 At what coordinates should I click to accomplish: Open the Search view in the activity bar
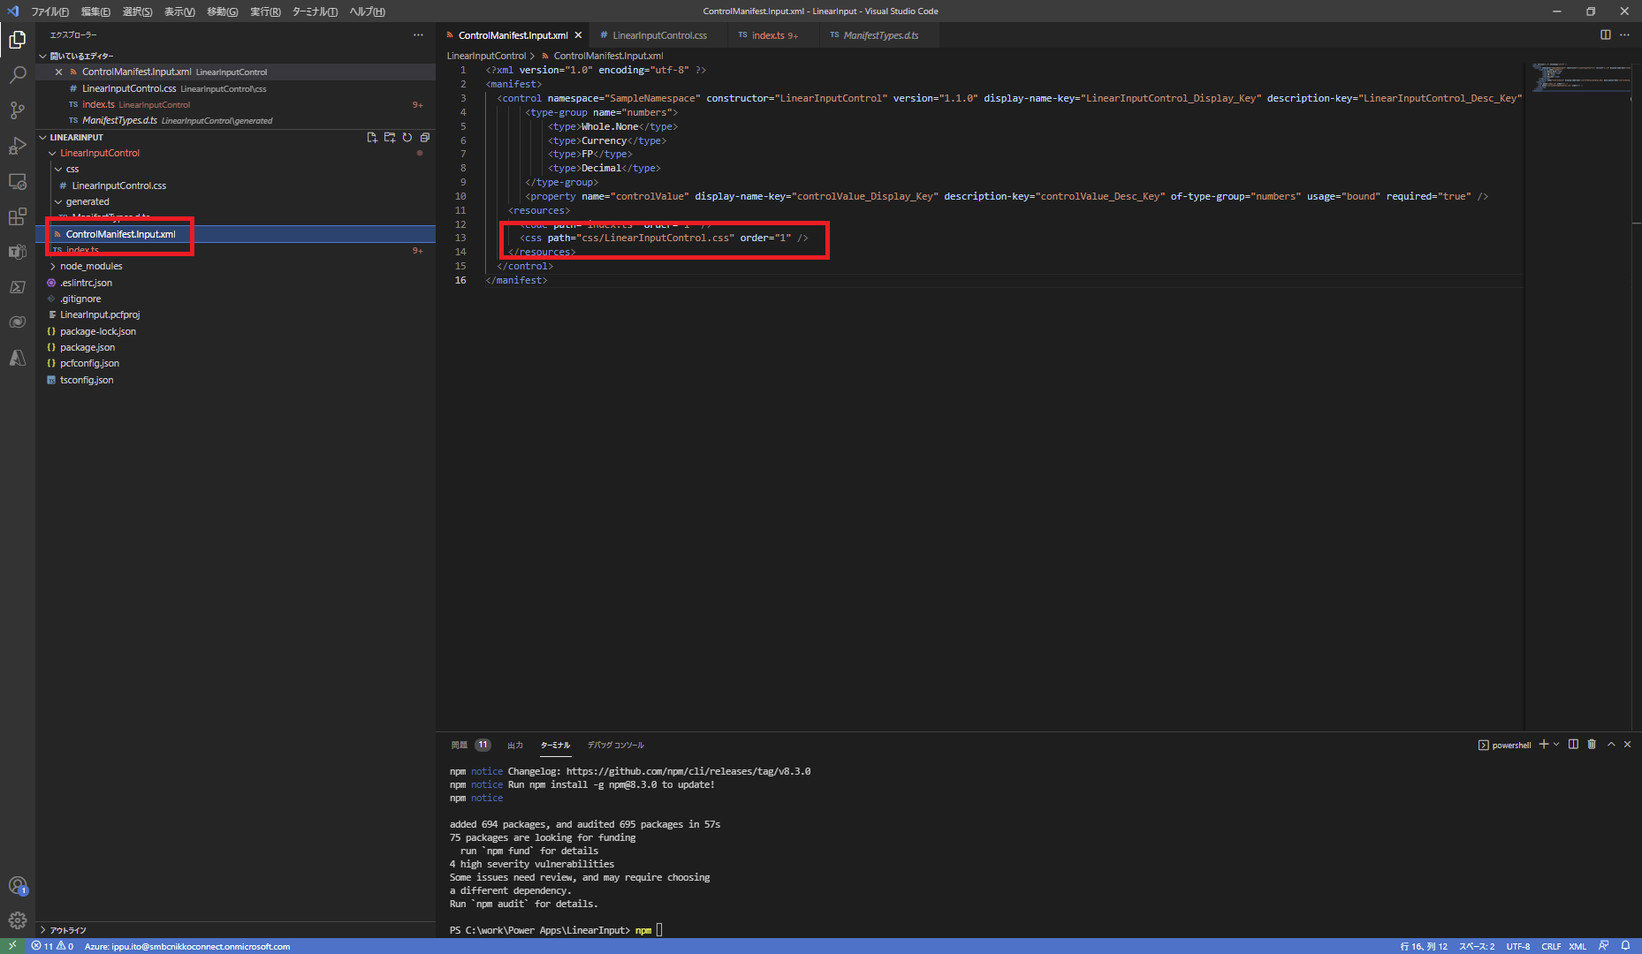[18, 75]
